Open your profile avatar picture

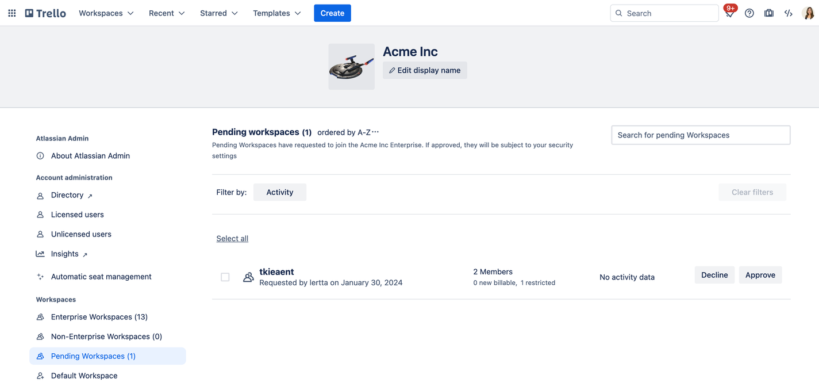coord(809,13)
